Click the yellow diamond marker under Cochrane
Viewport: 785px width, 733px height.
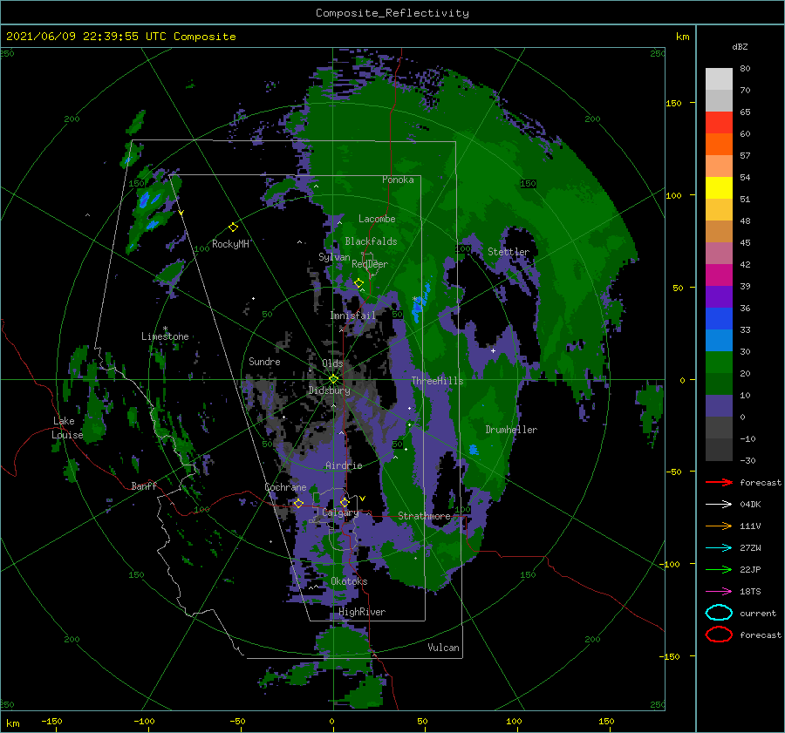coord(298,503)
